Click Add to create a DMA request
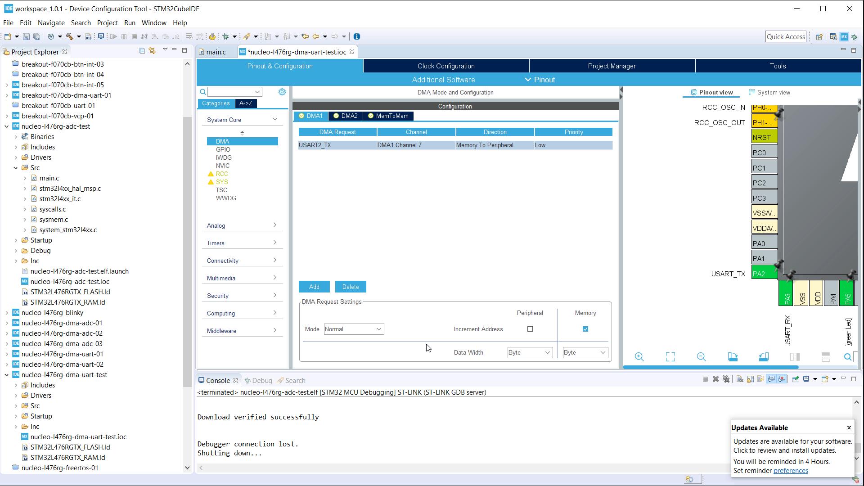Viewport: 864px width, 486px height. 314,287
